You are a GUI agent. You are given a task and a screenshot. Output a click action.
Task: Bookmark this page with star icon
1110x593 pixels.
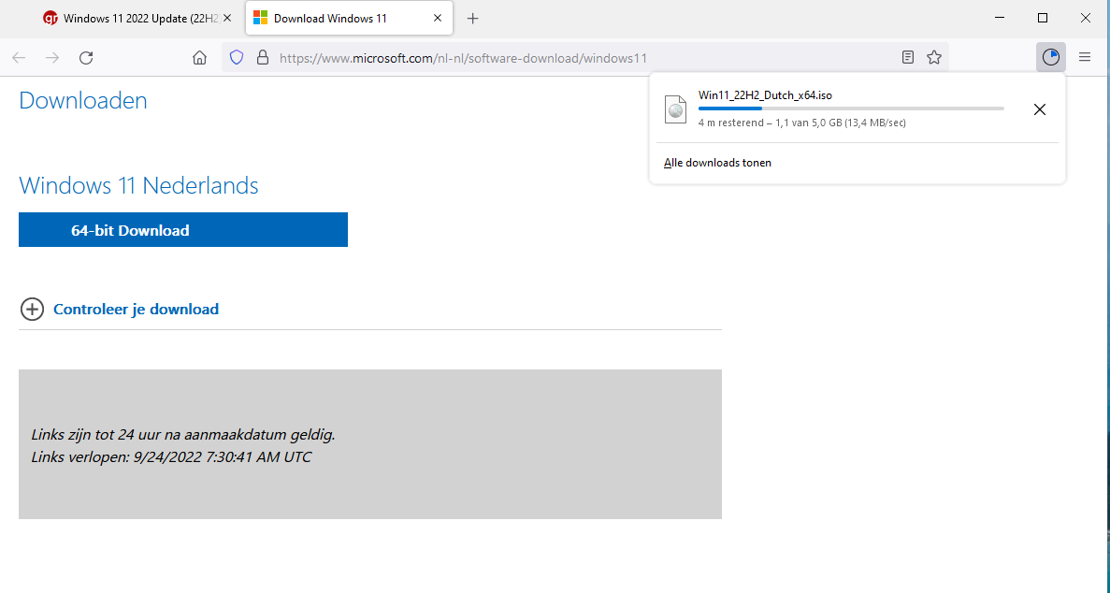pos(933,58)
